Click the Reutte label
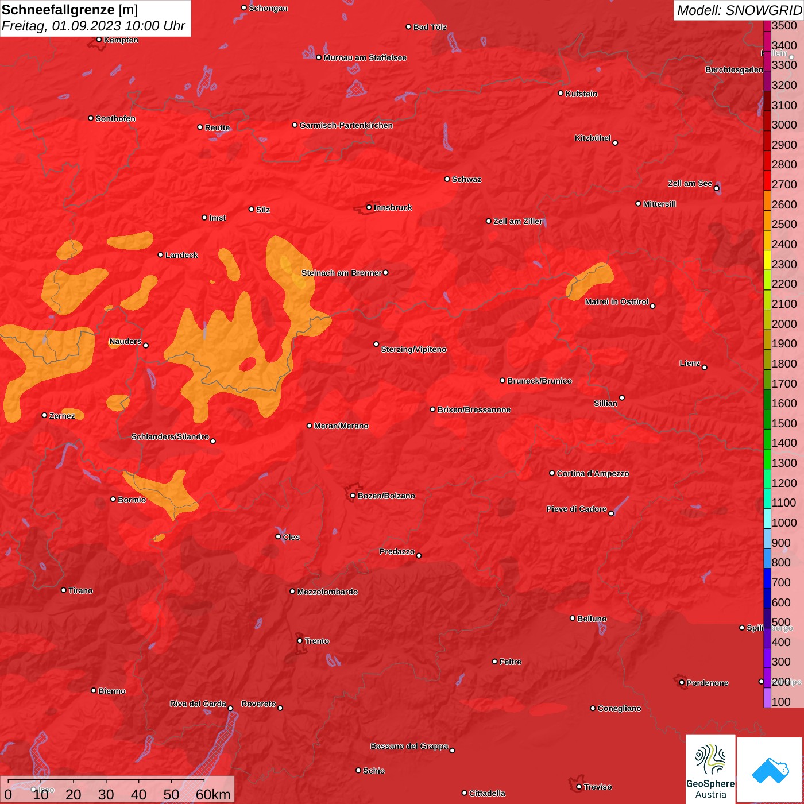This screenshot has height=804, width=804. [217, 127]
